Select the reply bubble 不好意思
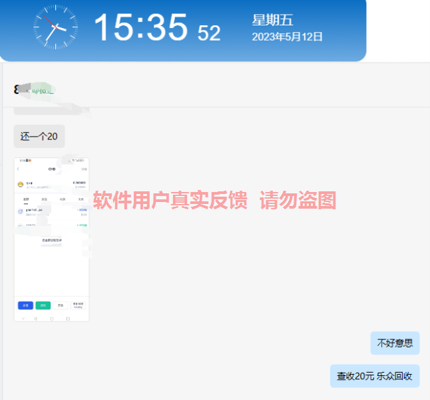 (x=395, y=343)
